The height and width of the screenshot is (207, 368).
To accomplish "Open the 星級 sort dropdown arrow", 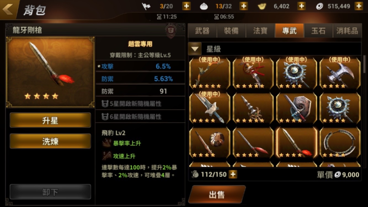I will (x=195, y=49).
